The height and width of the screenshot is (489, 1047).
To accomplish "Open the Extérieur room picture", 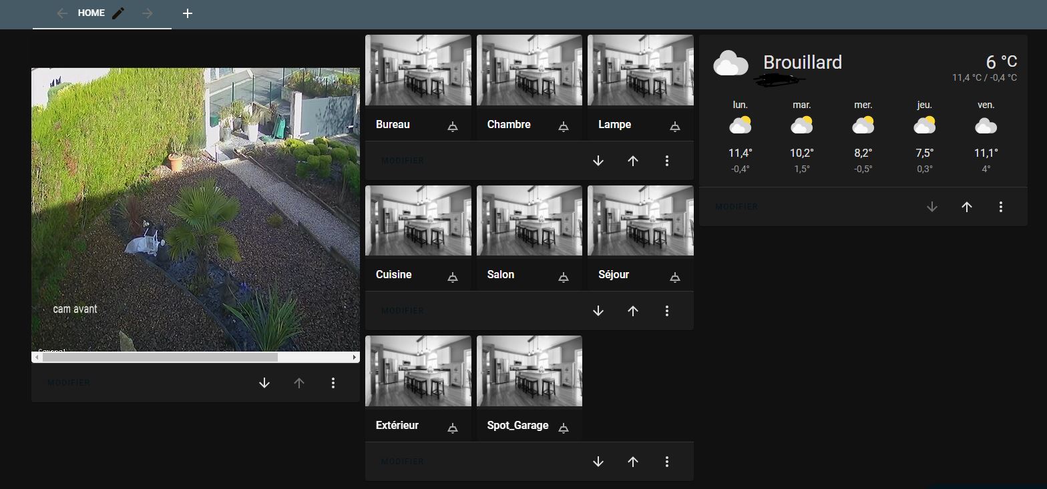I will point(418,371).
